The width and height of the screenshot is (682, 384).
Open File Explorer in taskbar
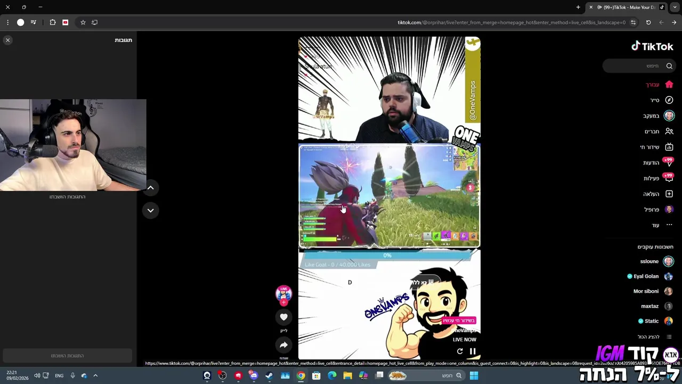(x=347, y=375)
